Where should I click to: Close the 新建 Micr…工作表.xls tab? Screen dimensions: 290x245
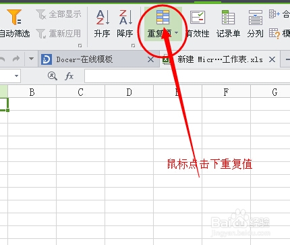pyautogui.click(x=272, y=59)
